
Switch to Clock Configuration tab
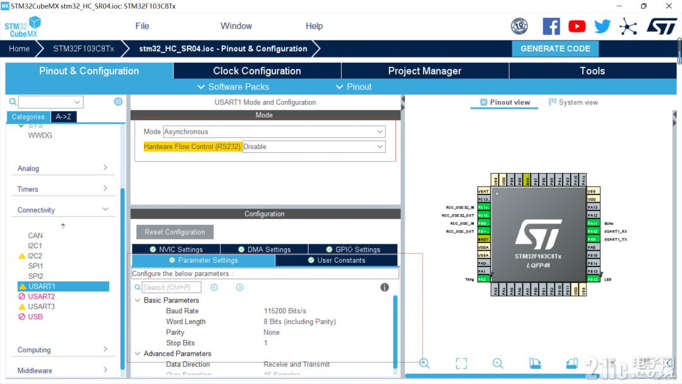(257, 71)
